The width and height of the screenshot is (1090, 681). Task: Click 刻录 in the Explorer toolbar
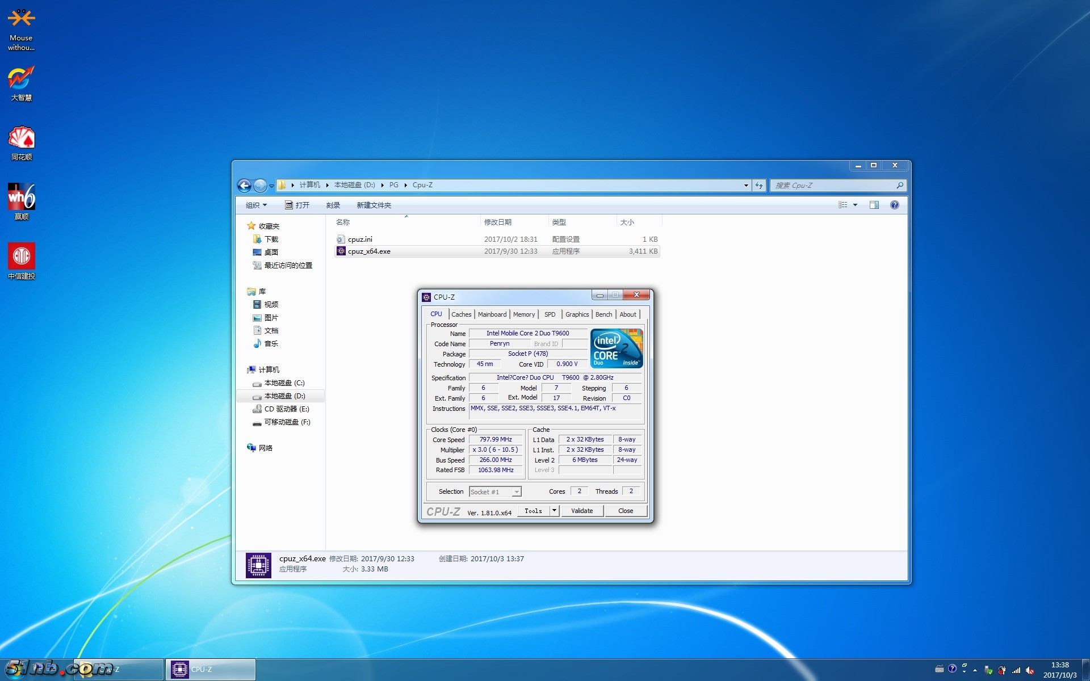pyautogui.click(x=333, y=205)
